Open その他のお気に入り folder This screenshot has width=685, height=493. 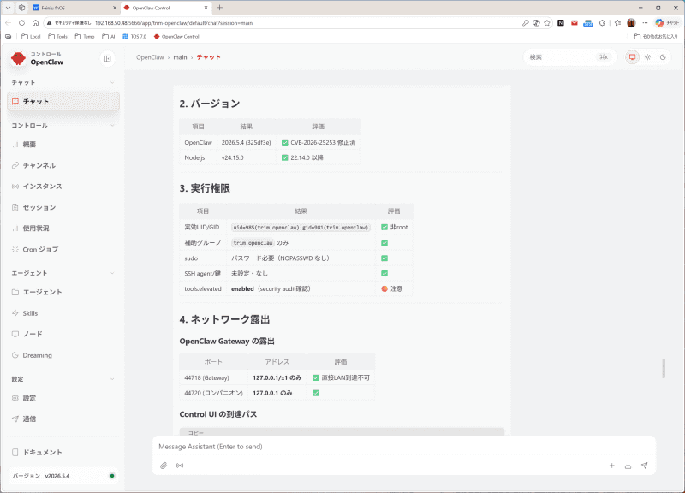(656, 37)
